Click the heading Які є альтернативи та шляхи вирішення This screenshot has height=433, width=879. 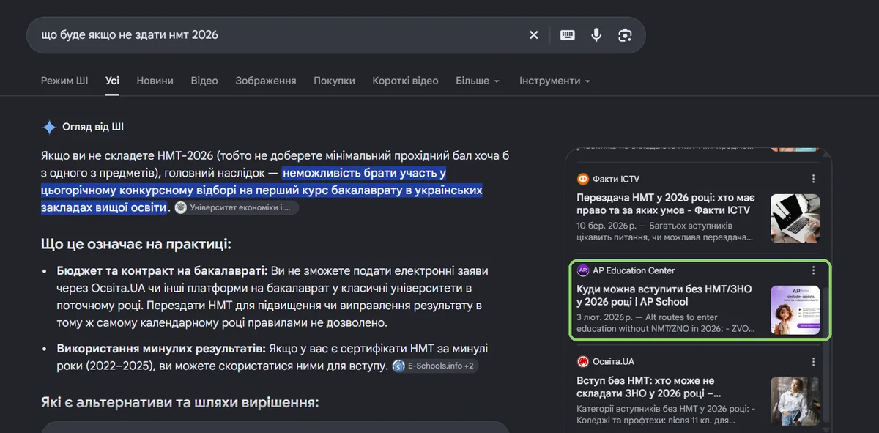[180, 402]
